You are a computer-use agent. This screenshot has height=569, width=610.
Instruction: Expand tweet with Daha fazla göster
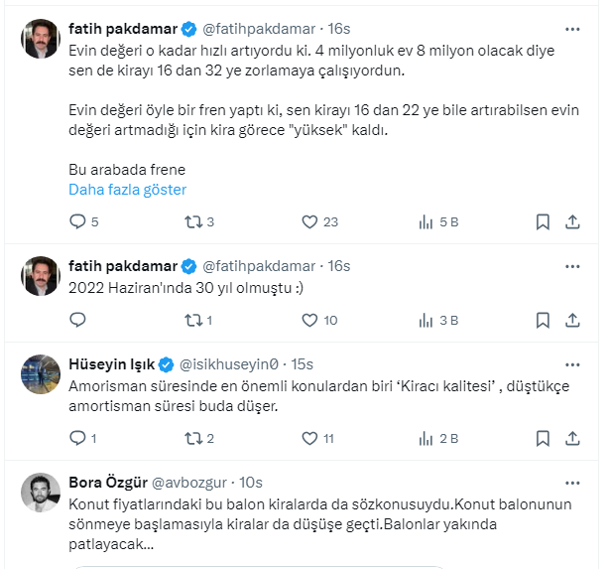(x=127, y=190)
